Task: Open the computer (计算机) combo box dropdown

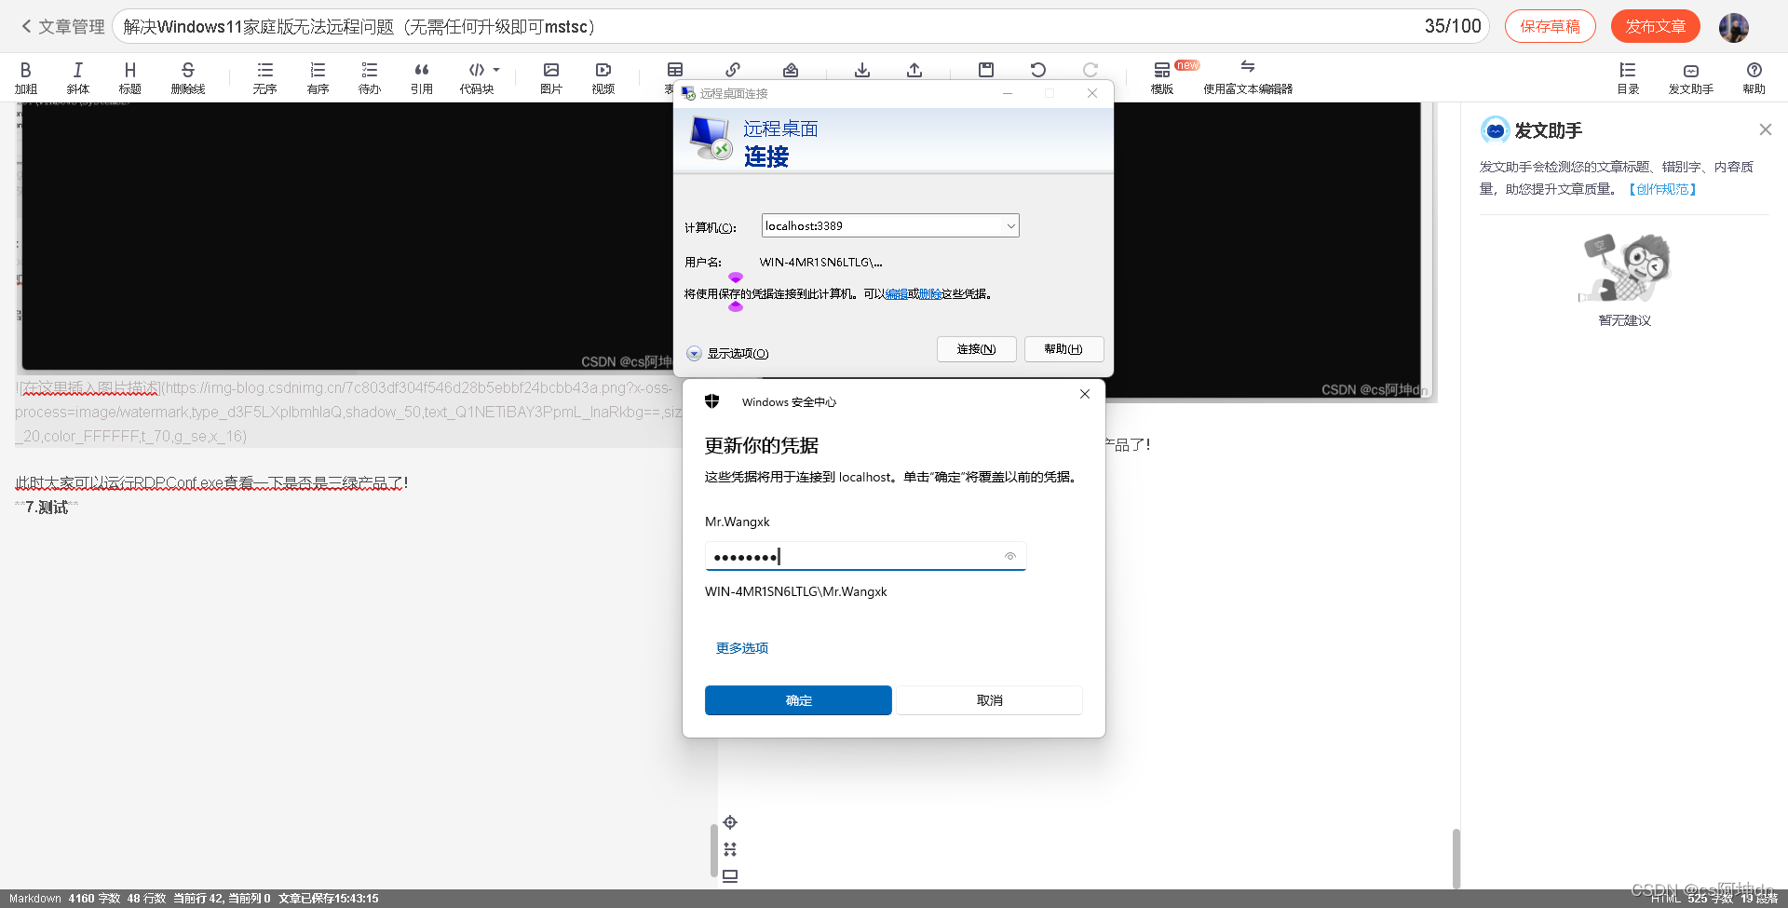Action: tap(1010, 226)
